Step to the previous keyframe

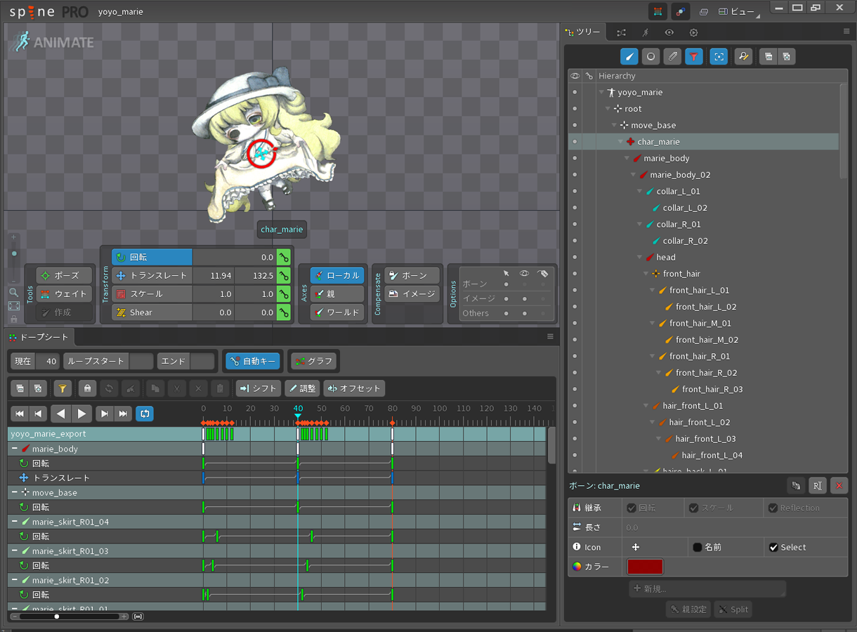coord(39,414)
